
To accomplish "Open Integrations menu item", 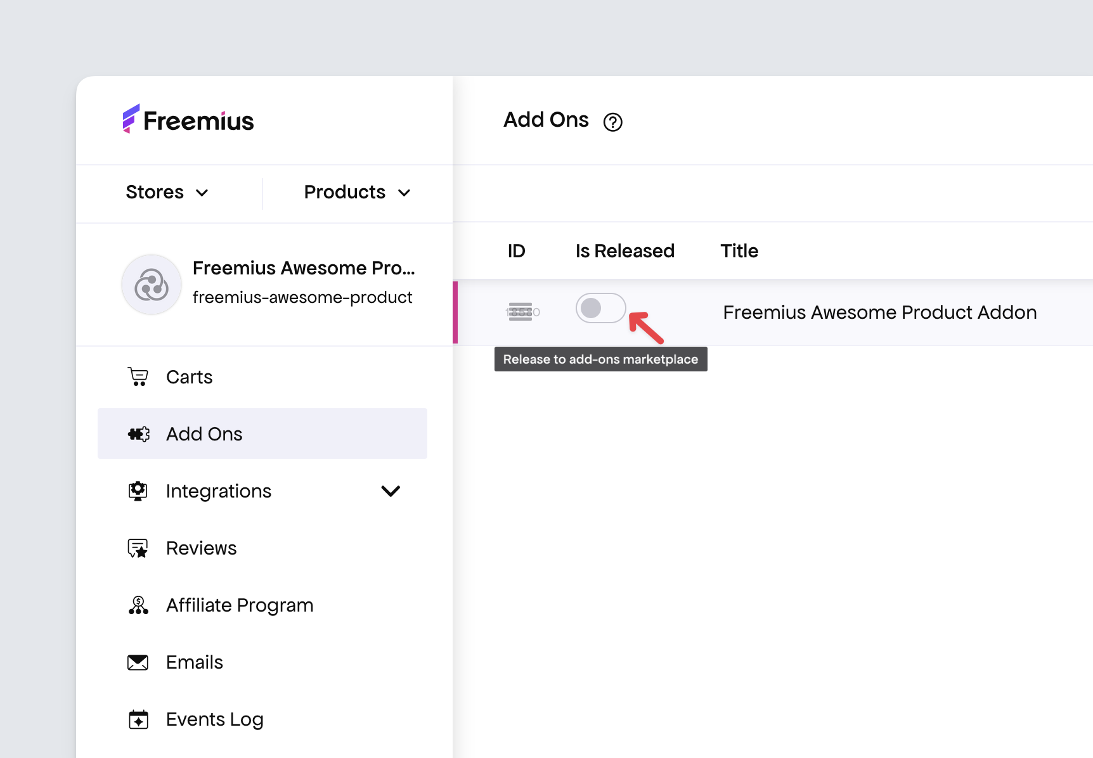I will click(x=262, y=491).
